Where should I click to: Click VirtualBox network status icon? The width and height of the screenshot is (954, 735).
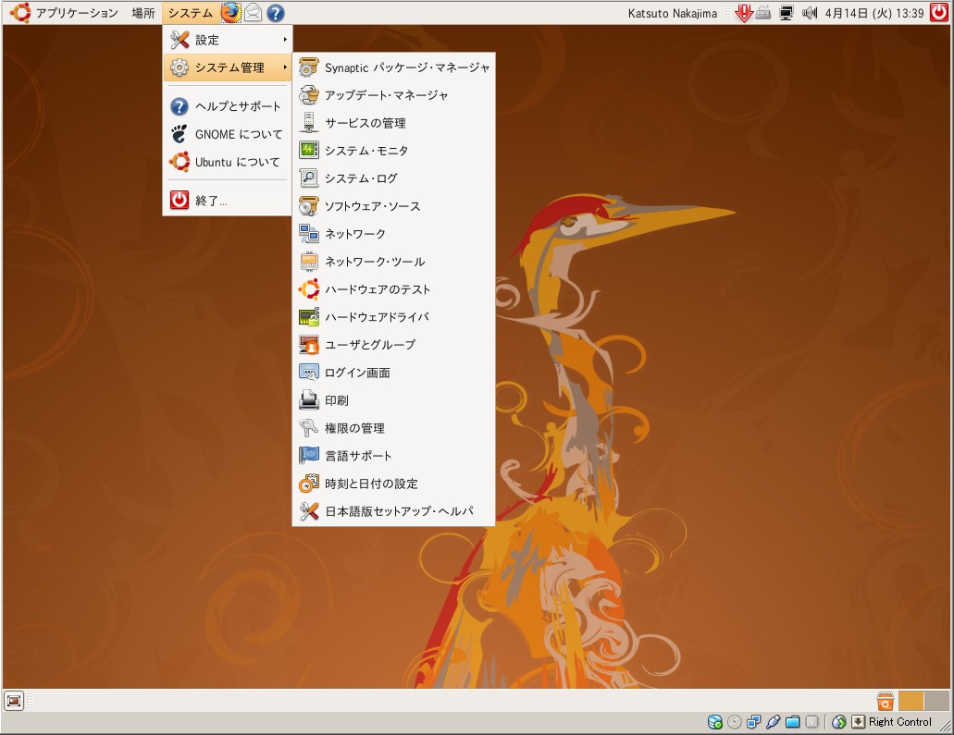tap(754, 722)
